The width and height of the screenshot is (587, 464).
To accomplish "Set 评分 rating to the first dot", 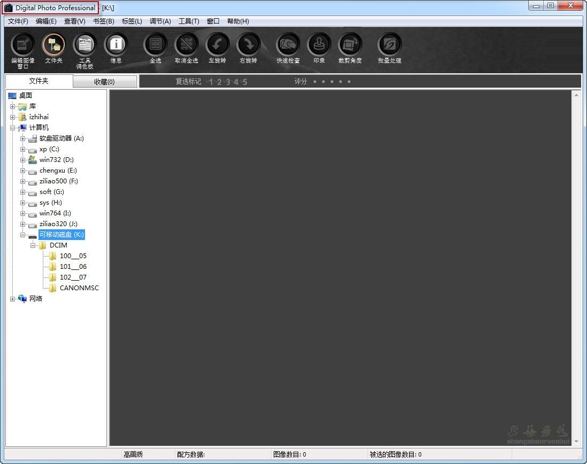I will pyautogui.click(x=315, y=82).
